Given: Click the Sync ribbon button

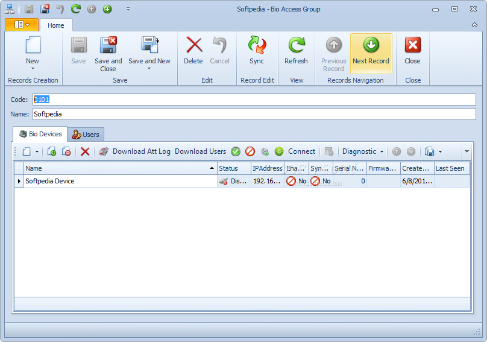Looking at the screenshot, I should click(x=257, y=51).
